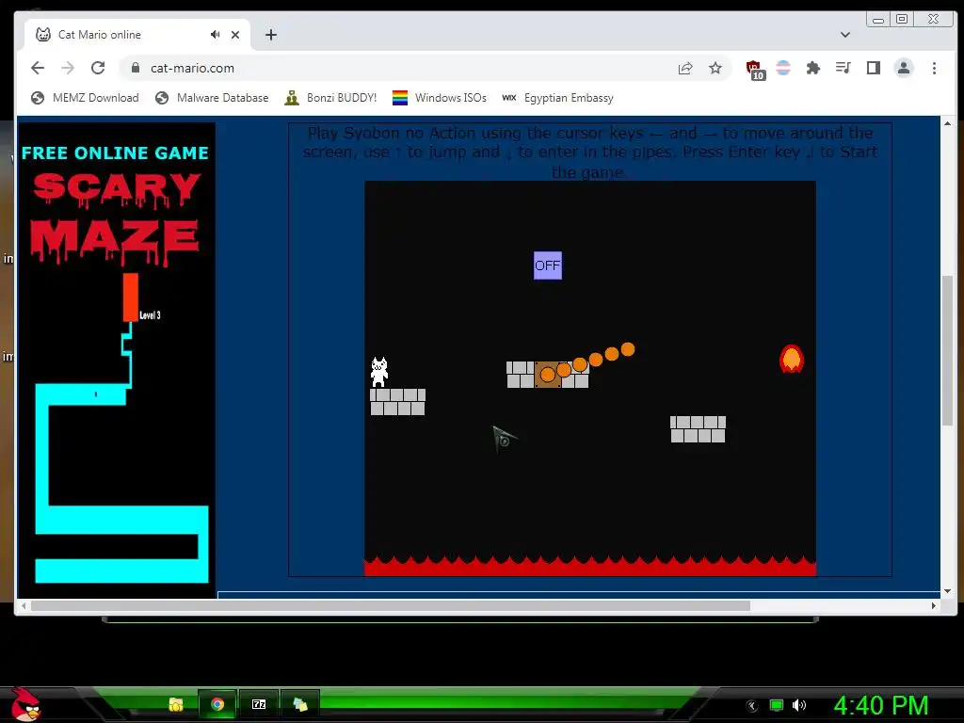The image size is (964, 723).
Task: Open the volume speaker tray icon
Action: (799, 705)
